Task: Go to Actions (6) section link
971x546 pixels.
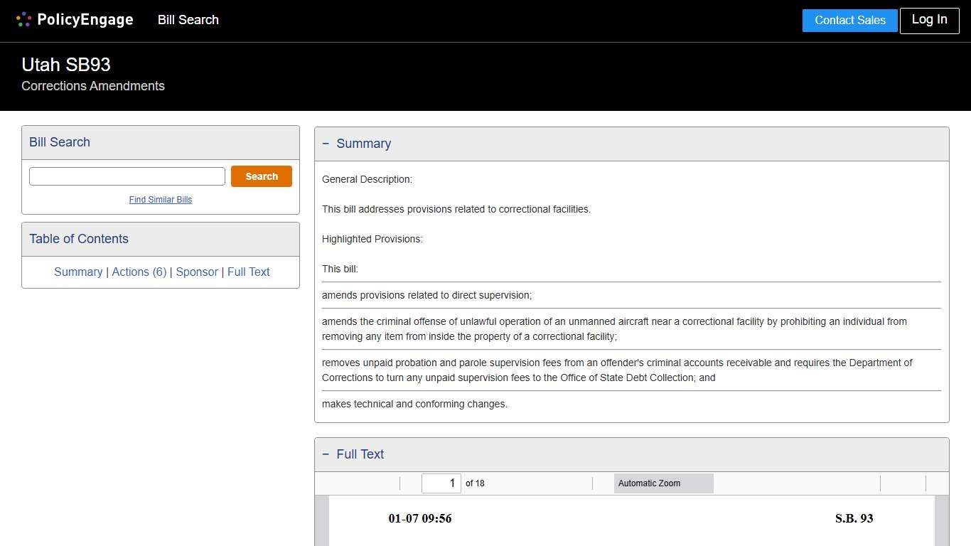Action: coord(139,272)
